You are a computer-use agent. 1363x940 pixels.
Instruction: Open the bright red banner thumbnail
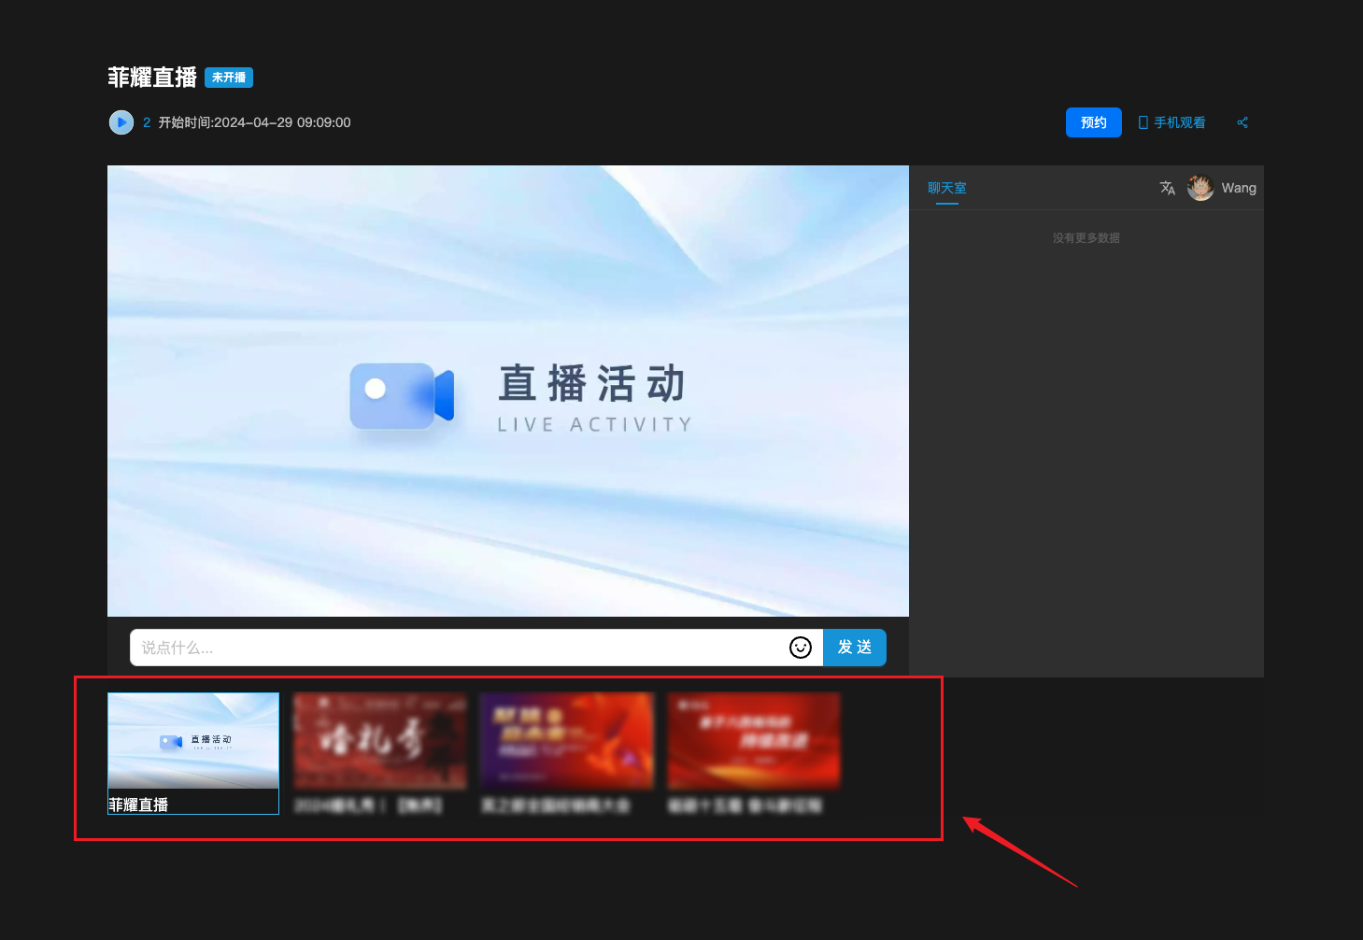(x=754, y=741)
